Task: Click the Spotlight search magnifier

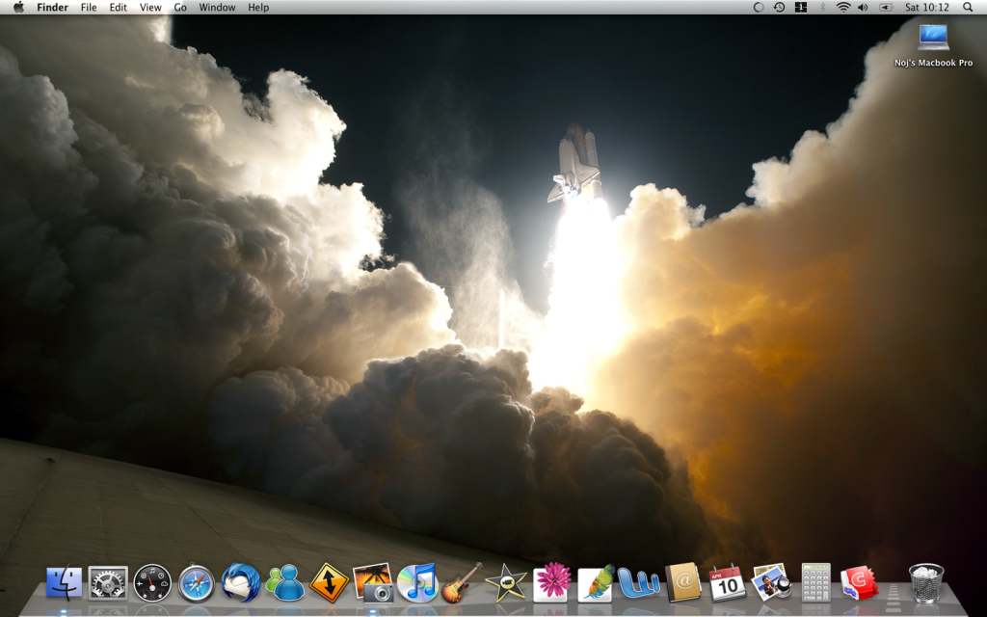Action: tap(968, 8)
